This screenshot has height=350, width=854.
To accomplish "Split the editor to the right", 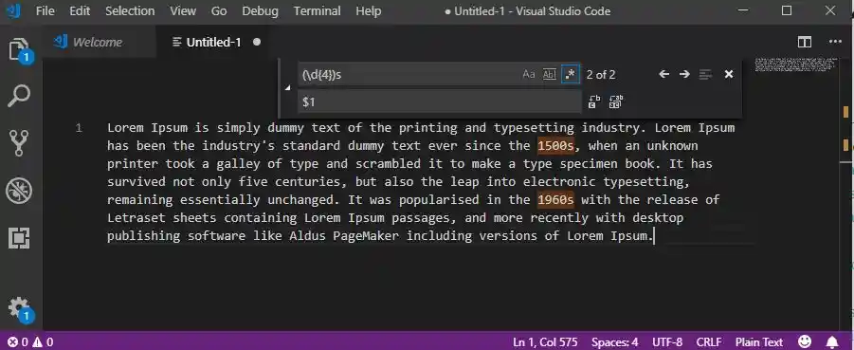I will tap(805, 42).
